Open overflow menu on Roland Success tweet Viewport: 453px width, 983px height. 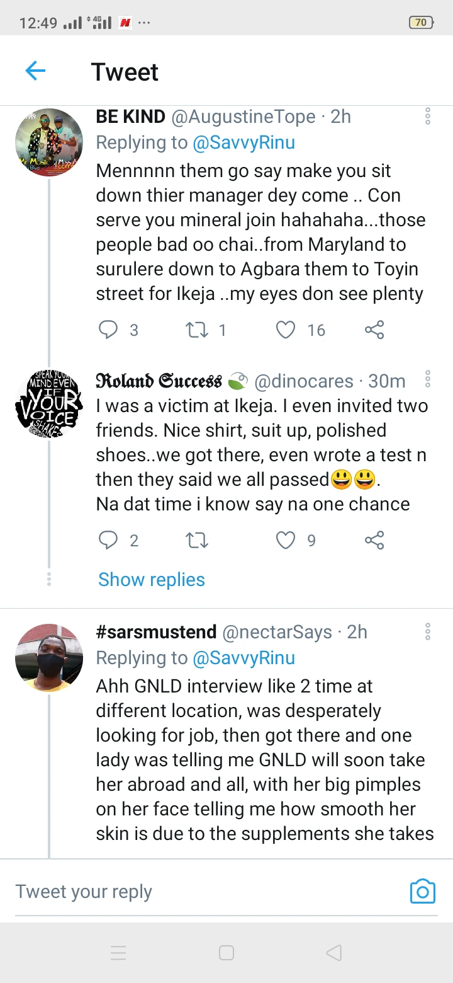coord(428,379)
